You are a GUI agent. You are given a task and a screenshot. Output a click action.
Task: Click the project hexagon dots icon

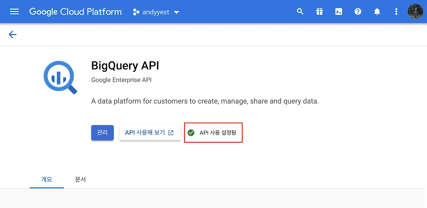pyautogui.click(x=136, y=12)
